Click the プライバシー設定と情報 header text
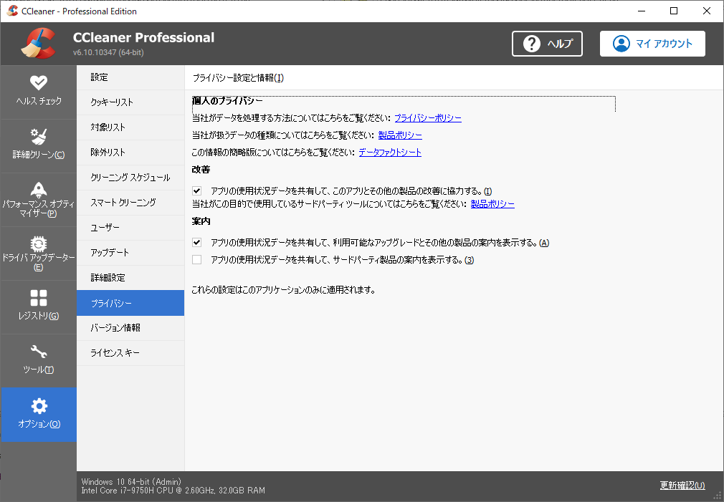724x502 pixels. 238,78
